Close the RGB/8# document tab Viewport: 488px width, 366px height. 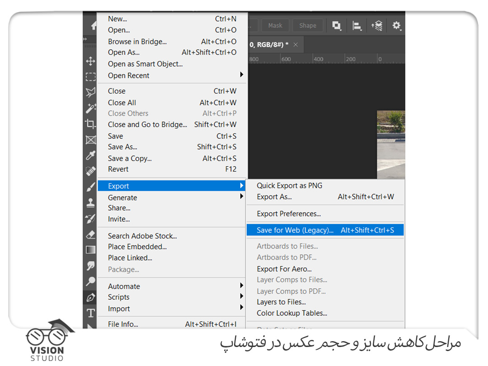(296, 44)
